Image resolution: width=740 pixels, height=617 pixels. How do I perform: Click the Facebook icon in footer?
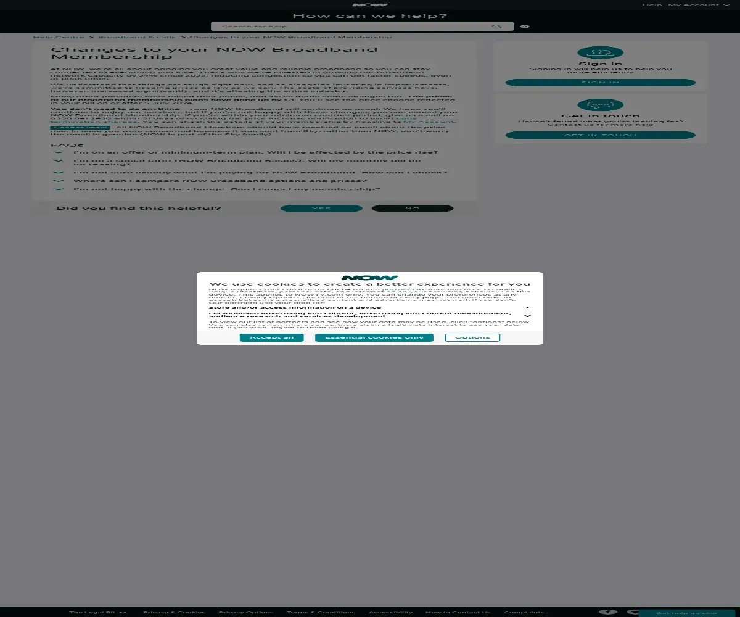click(607, 612)
